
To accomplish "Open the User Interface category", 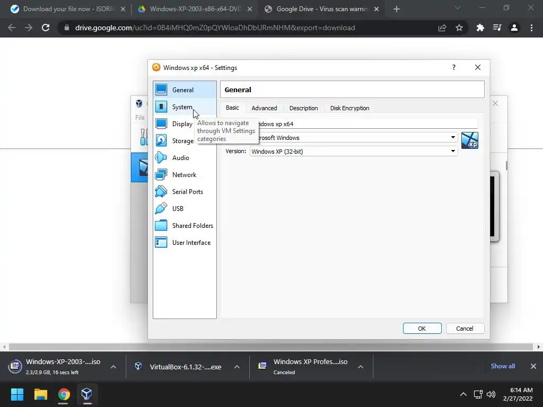I will pyautogui.click(x=184, y=243).
